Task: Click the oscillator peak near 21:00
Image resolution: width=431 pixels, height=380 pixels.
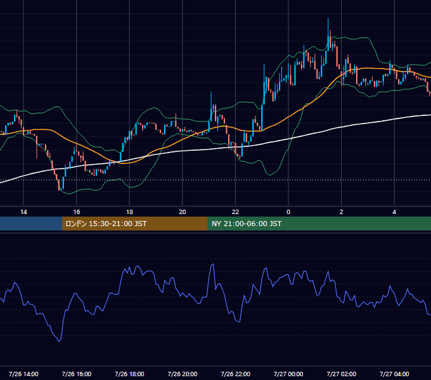Action: pos(212,265)
